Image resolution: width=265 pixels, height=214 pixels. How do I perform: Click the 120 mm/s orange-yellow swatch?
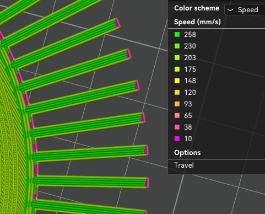click(177, 93)
